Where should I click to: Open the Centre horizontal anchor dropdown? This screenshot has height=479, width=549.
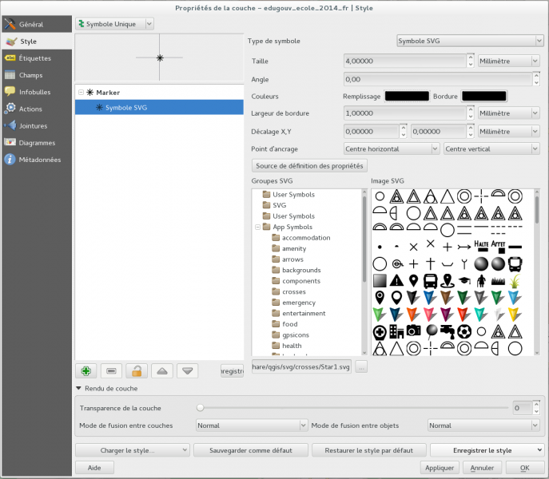tap(391, 148)
